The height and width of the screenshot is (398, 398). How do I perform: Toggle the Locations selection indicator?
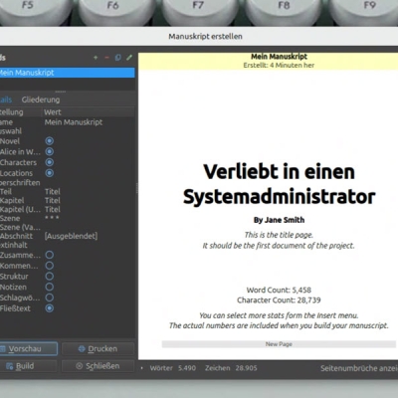pyautogui.click(x=50, y=173)
